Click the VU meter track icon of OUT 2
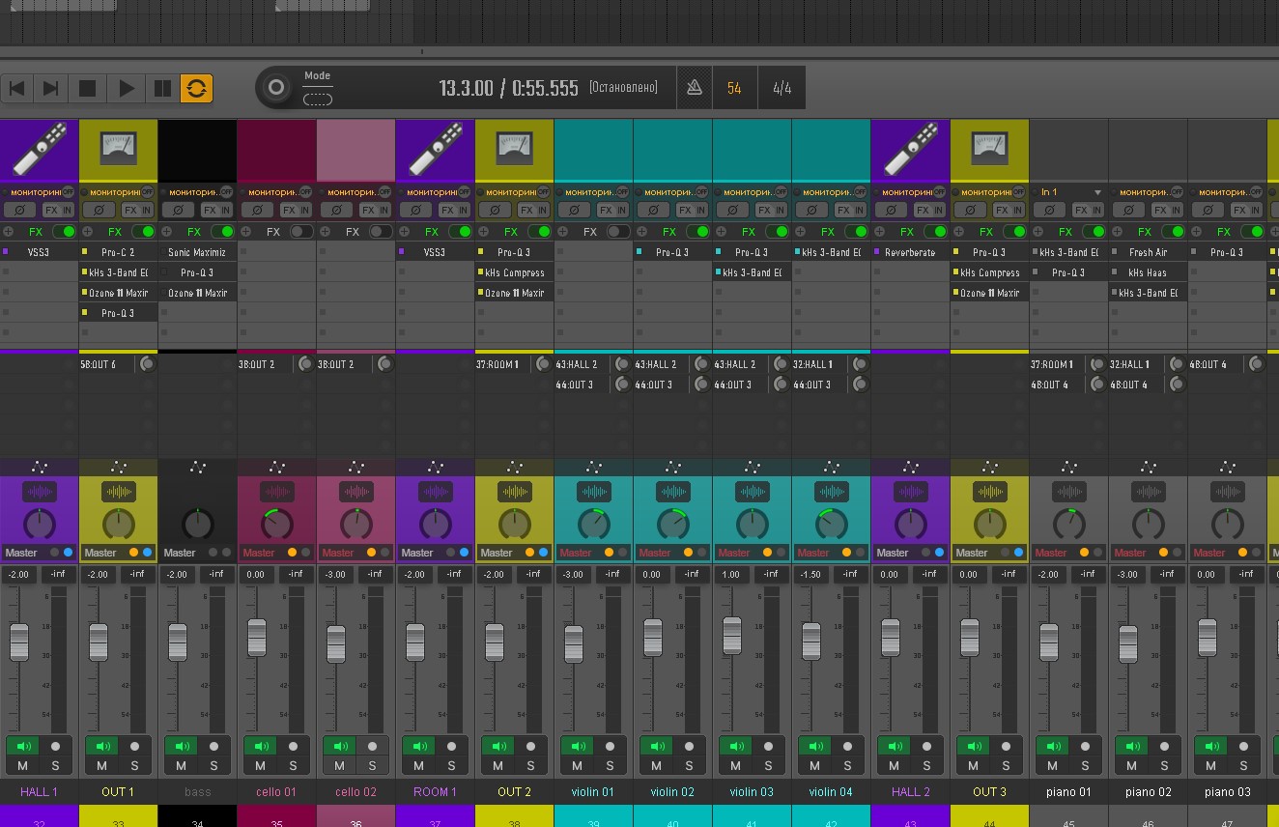Viewport: 1279px width, 827px height. tap(514, 150)
